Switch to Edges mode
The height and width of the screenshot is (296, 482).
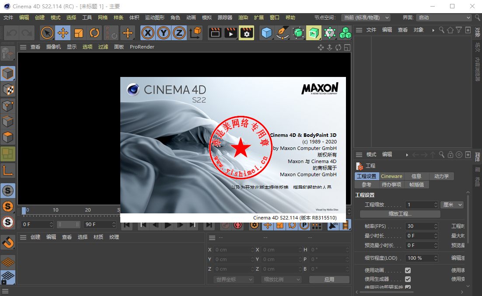point(8,122)
